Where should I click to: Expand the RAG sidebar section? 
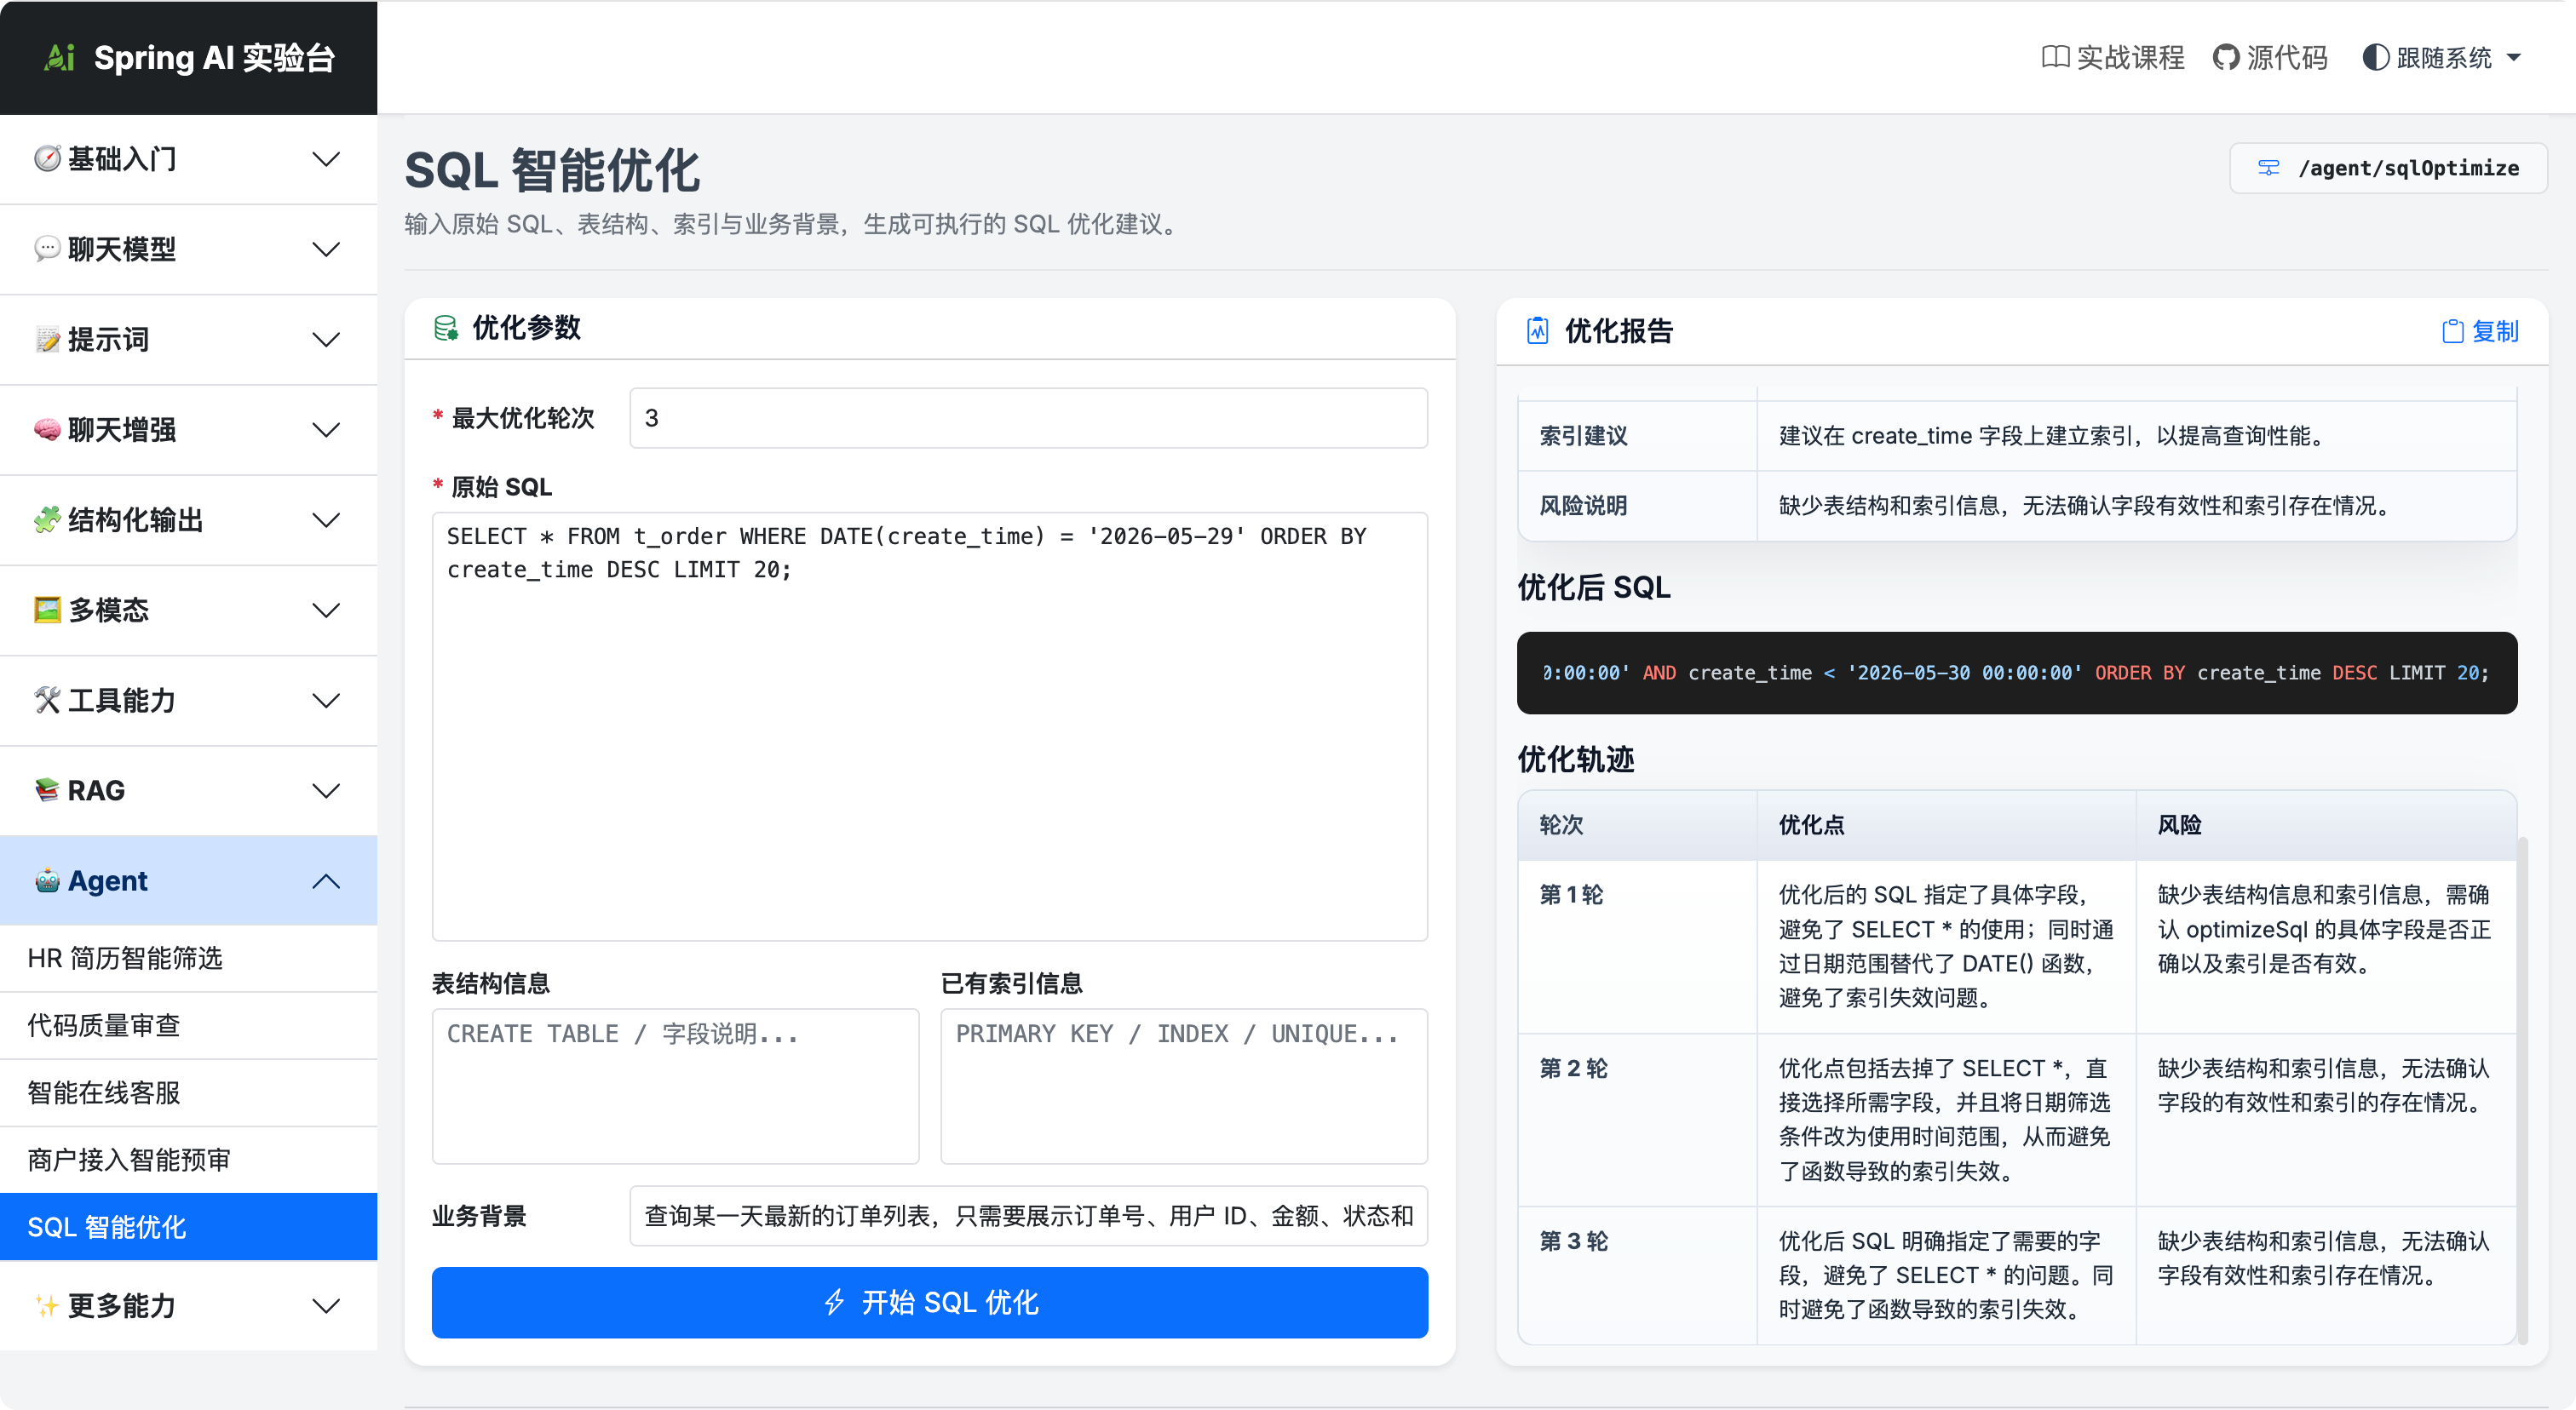pos(189,790)
